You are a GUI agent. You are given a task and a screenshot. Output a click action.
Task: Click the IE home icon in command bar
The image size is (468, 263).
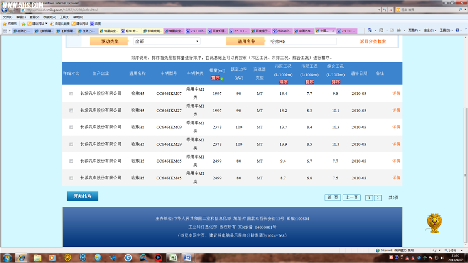pyautogui.click(x=370, y=30)
